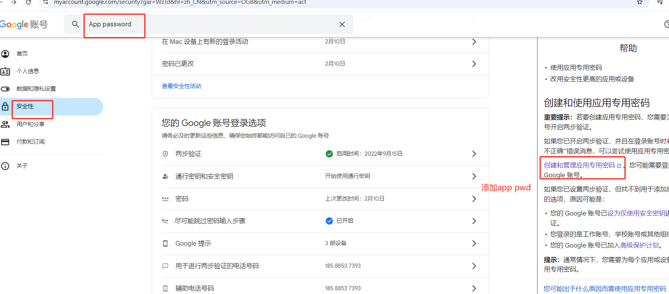
Task: Open 关于 in sidebar
Action: pyautogui.click(x=22, y=166)
